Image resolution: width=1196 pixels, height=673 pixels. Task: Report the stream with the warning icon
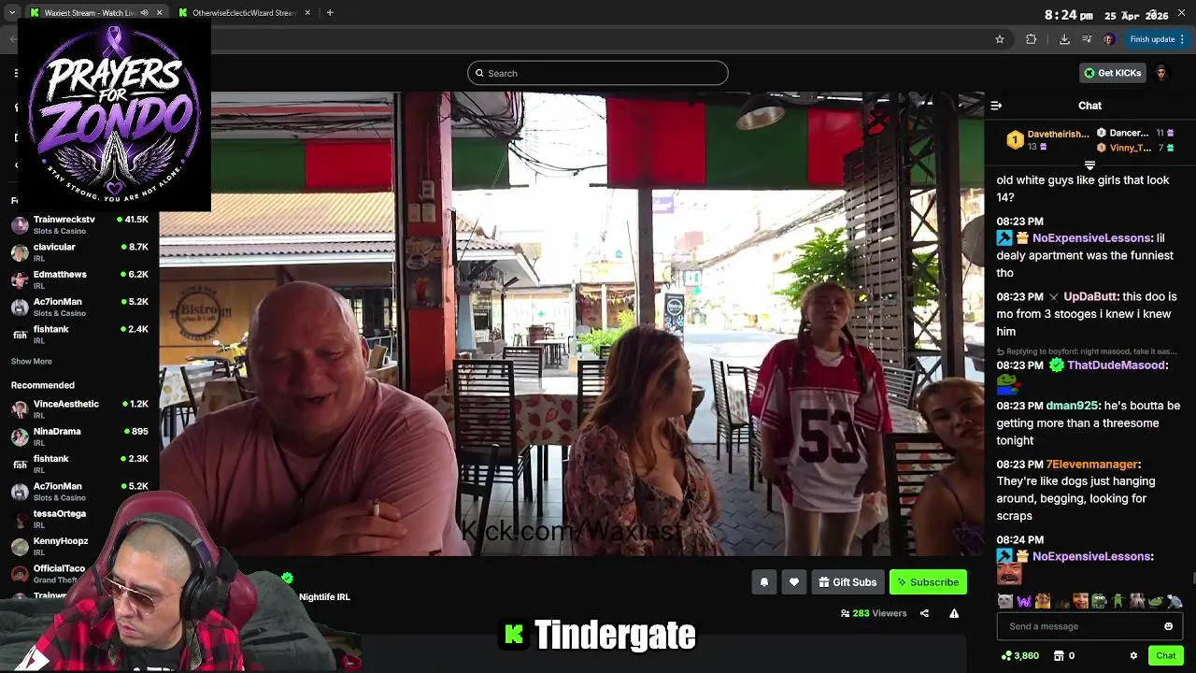click(954, 614)
